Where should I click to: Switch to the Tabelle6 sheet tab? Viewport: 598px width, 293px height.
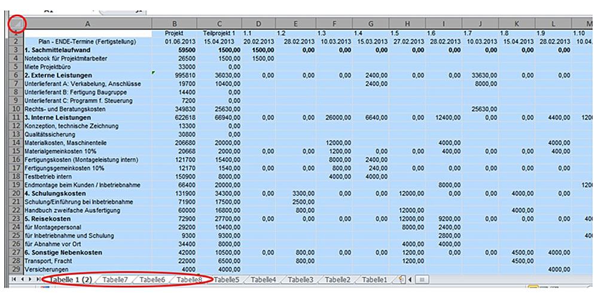[x=152, y=279]
